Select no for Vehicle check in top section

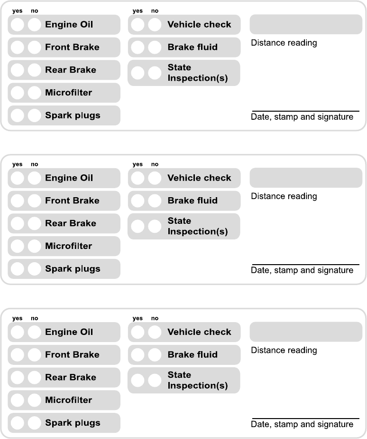pyautogui.click(x=155, y=25)
